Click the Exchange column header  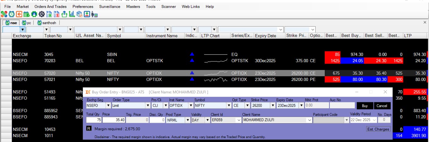[27, 36]
